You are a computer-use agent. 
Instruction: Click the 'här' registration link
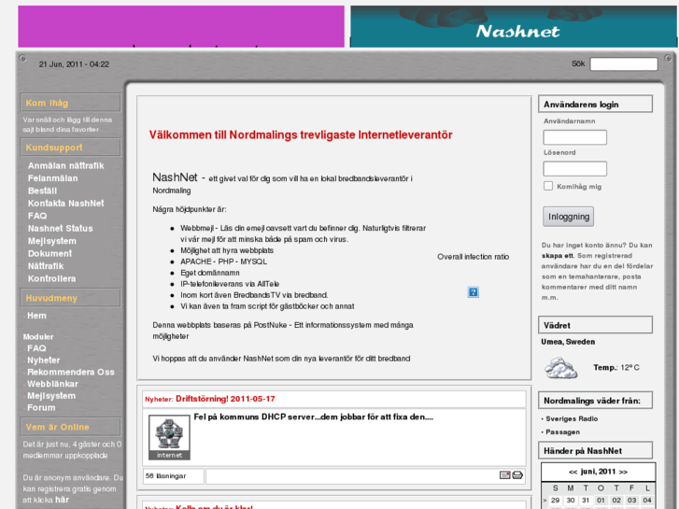(x=62, y=500)
